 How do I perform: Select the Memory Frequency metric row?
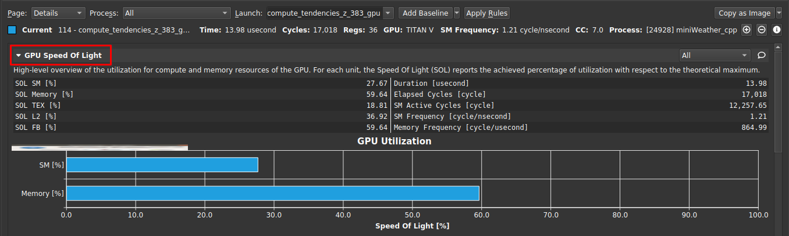[x=580, y=128]
